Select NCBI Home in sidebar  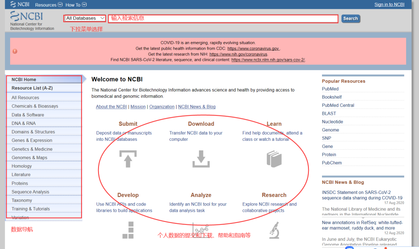point(44,80)
